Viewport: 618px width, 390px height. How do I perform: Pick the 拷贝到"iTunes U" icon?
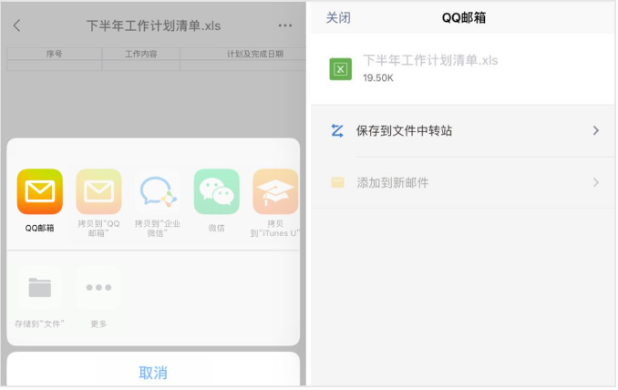click(275, 191)
